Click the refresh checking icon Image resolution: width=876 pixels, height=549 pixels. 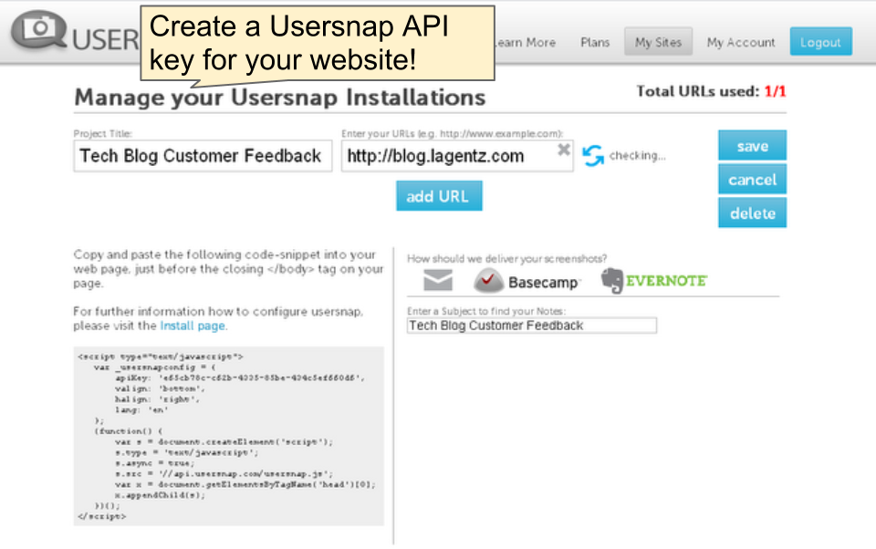[593, 156]
